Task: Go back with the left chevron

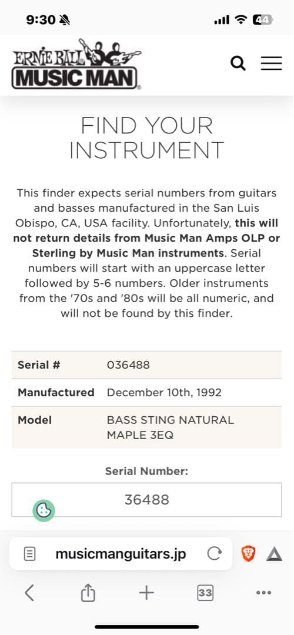Action: pyautogui.click(x=29, y=593)
